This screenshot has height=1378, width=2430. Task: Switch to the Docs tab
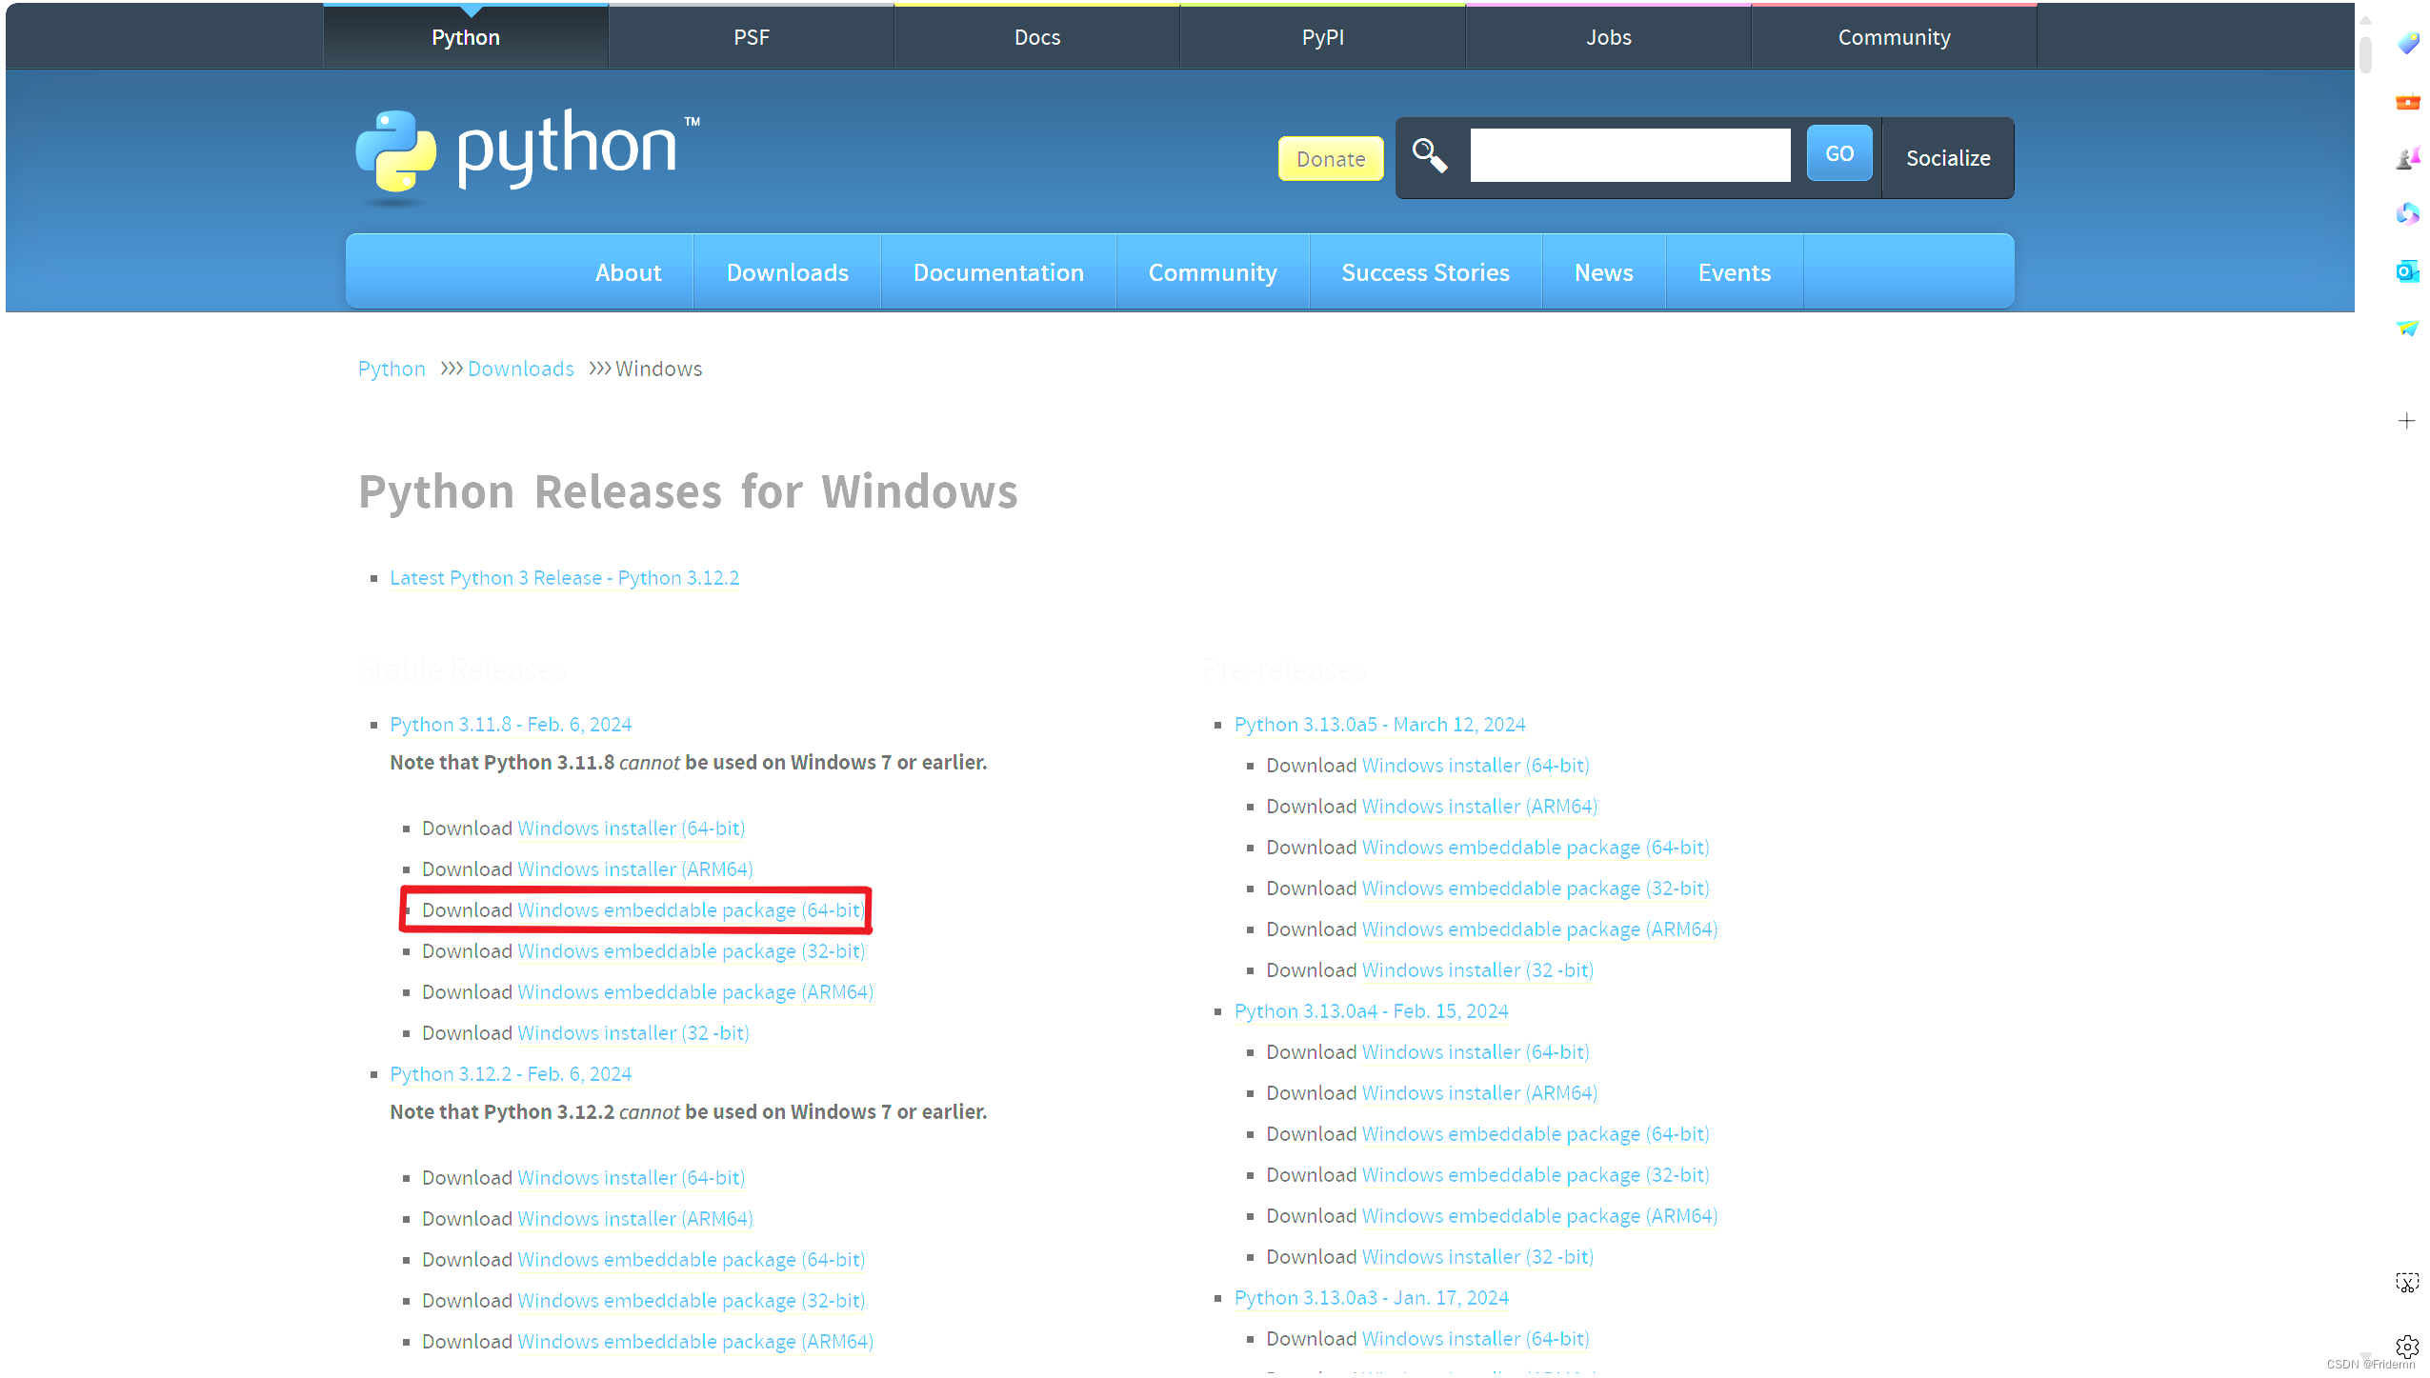[x=1036, y=36]
